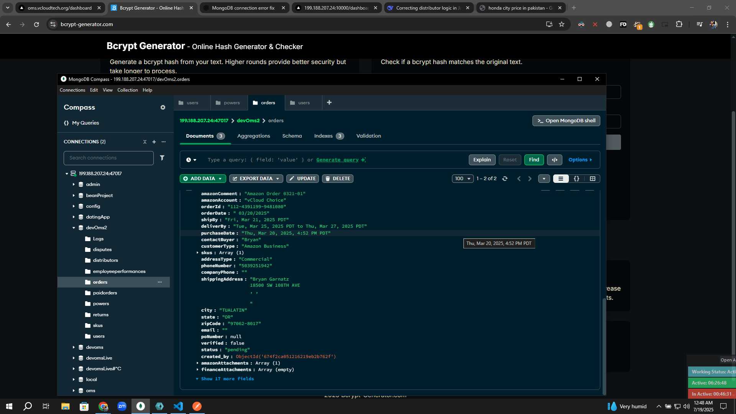Open the Help menu in Compass
This screenshot has height=414, width=736.
148,90
